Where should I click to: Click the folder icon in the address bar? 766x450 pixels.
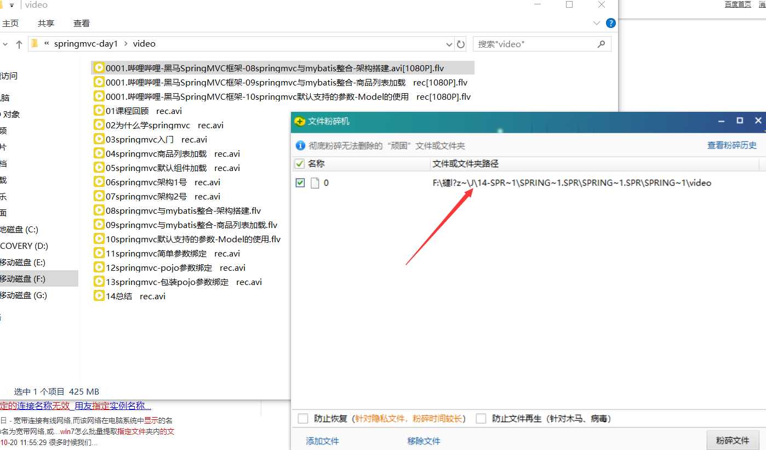pos(35,44)
